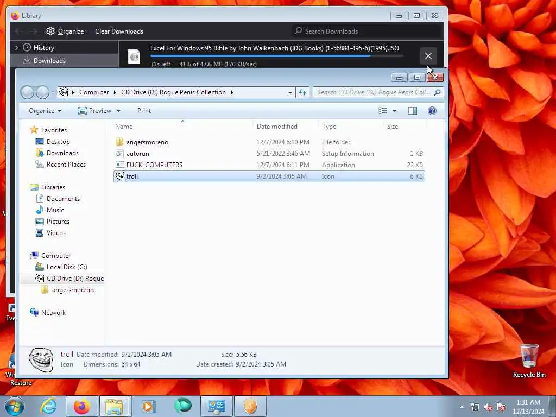The height and width of the screenshot is (417, 556).
Task: Click the Search Downloads field in Library
Action: click(x=367, y=31)
